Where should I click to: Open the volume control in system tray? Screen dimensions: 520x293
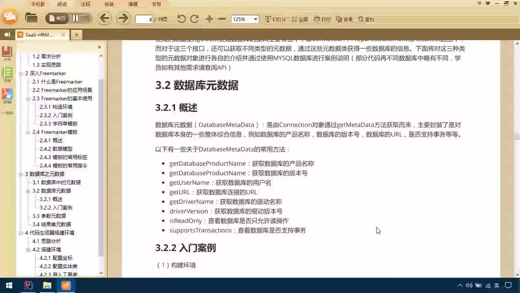(469, 285)
